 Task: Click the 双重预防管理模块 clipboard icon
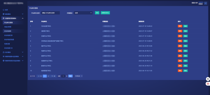click(x=3, y=18)
